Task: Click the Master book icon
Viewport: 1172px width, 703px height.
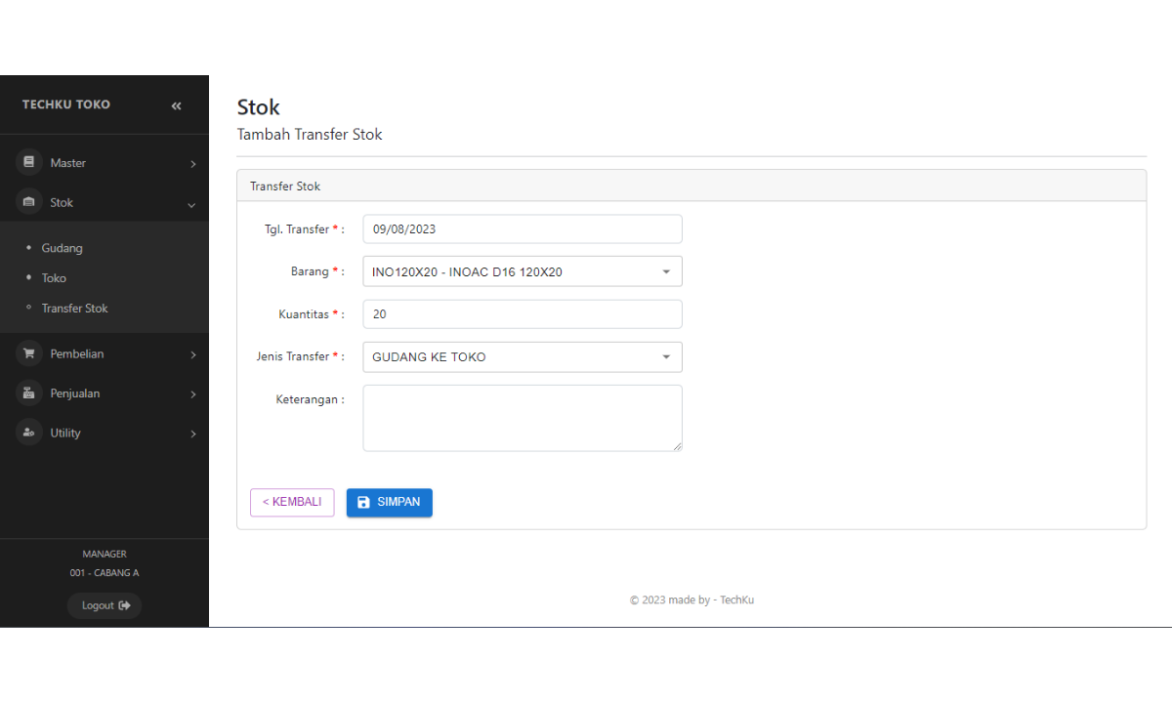Action: pos(29,162)
